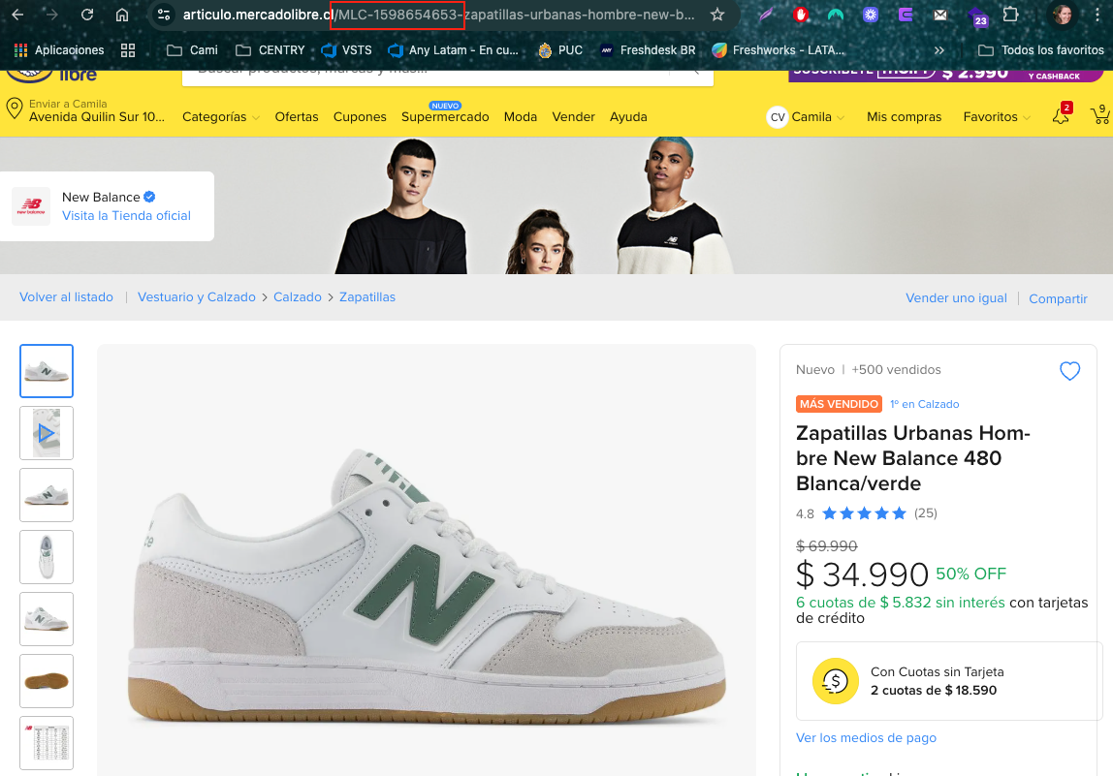
Task: Select the size chart thumbnail
Action: point(47,743)
